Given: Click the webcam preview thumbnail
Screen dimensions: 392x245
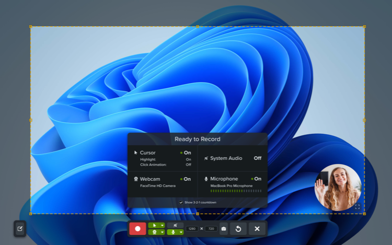Looking at the screenshot, I should coord(338,186).
